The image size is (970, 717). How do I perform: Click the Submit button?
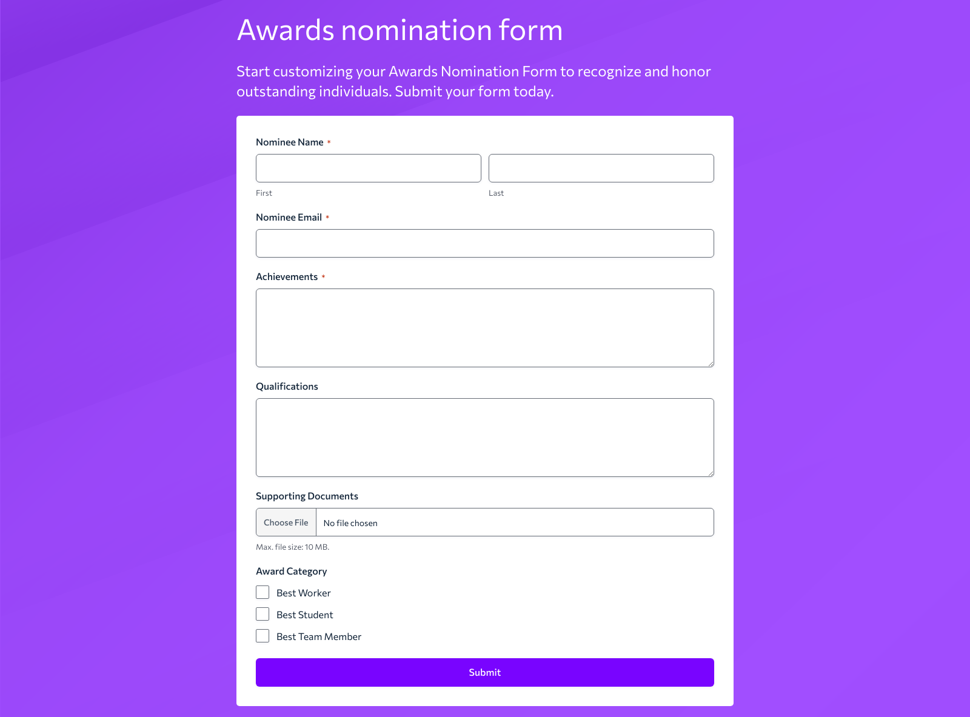point(484,672)
